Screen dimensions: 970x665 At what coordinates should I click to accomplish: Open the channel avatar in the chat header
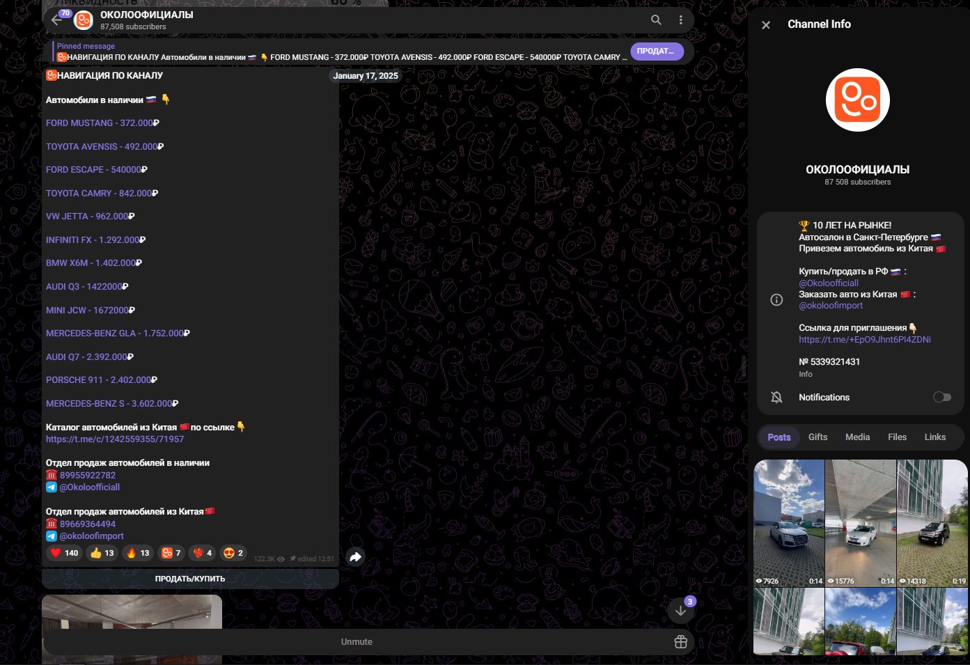pyautogui.click(x=84, y=20)
